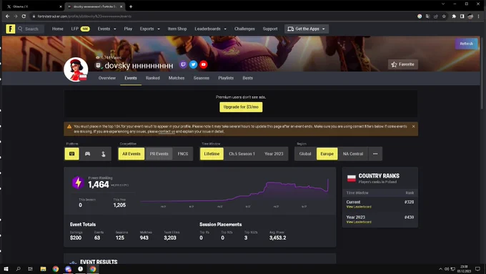The height and width of the screenshot is (274, 486).
Task: Select the keyboard and mouse platform filter
Action: (72, 154)
